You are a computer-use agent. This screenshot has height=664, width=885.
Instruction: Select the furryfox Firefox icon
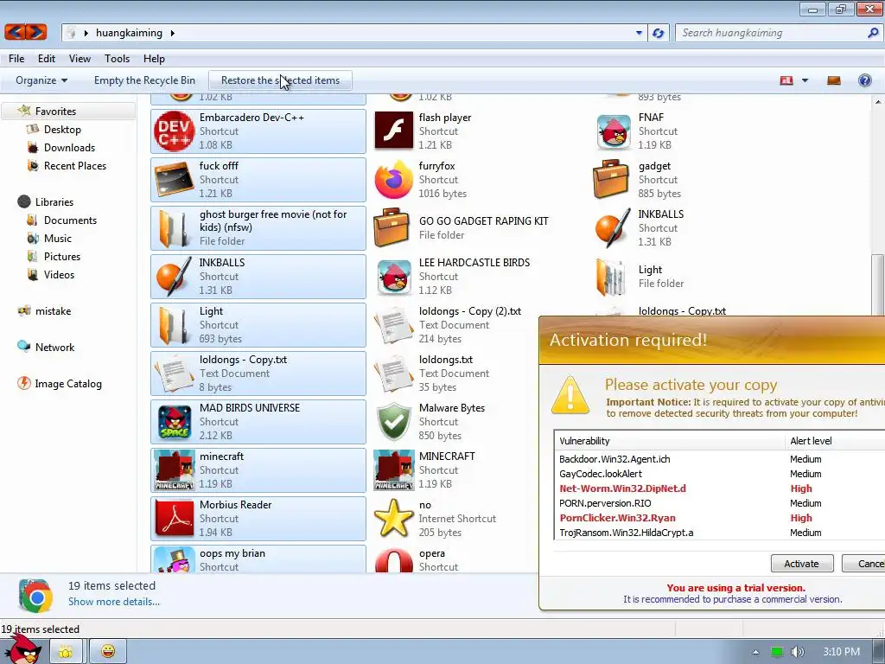tap(393, 180)
